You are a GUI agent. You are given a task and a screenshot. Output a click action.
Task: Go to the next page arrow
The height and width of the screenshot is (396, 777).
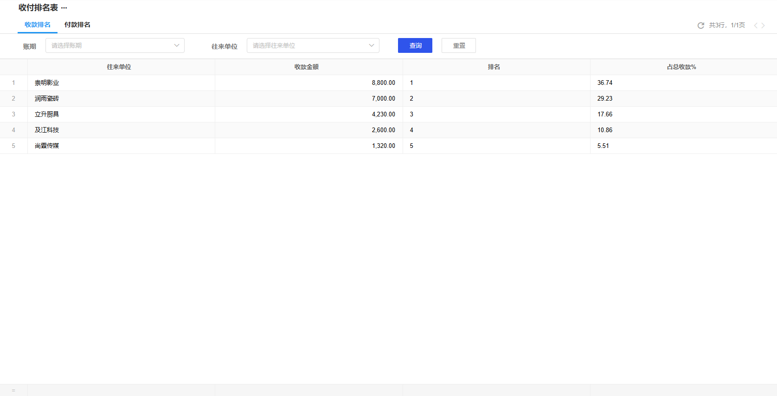pos(763,26)
